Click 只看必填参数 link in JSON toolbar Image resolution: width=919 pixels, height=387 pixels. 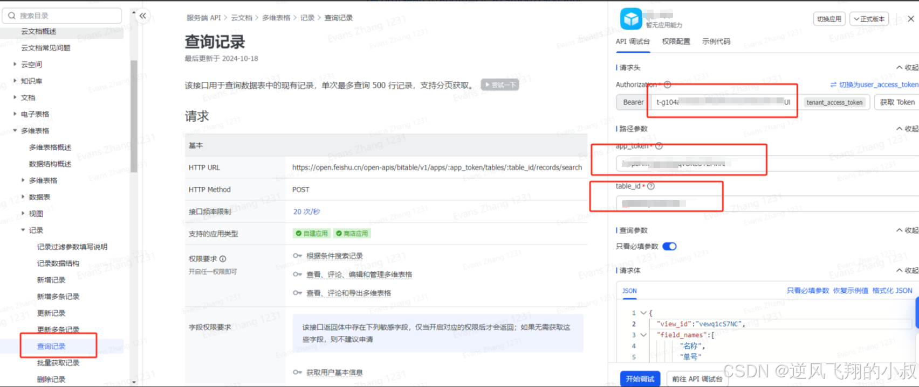(x=808, y=291)
